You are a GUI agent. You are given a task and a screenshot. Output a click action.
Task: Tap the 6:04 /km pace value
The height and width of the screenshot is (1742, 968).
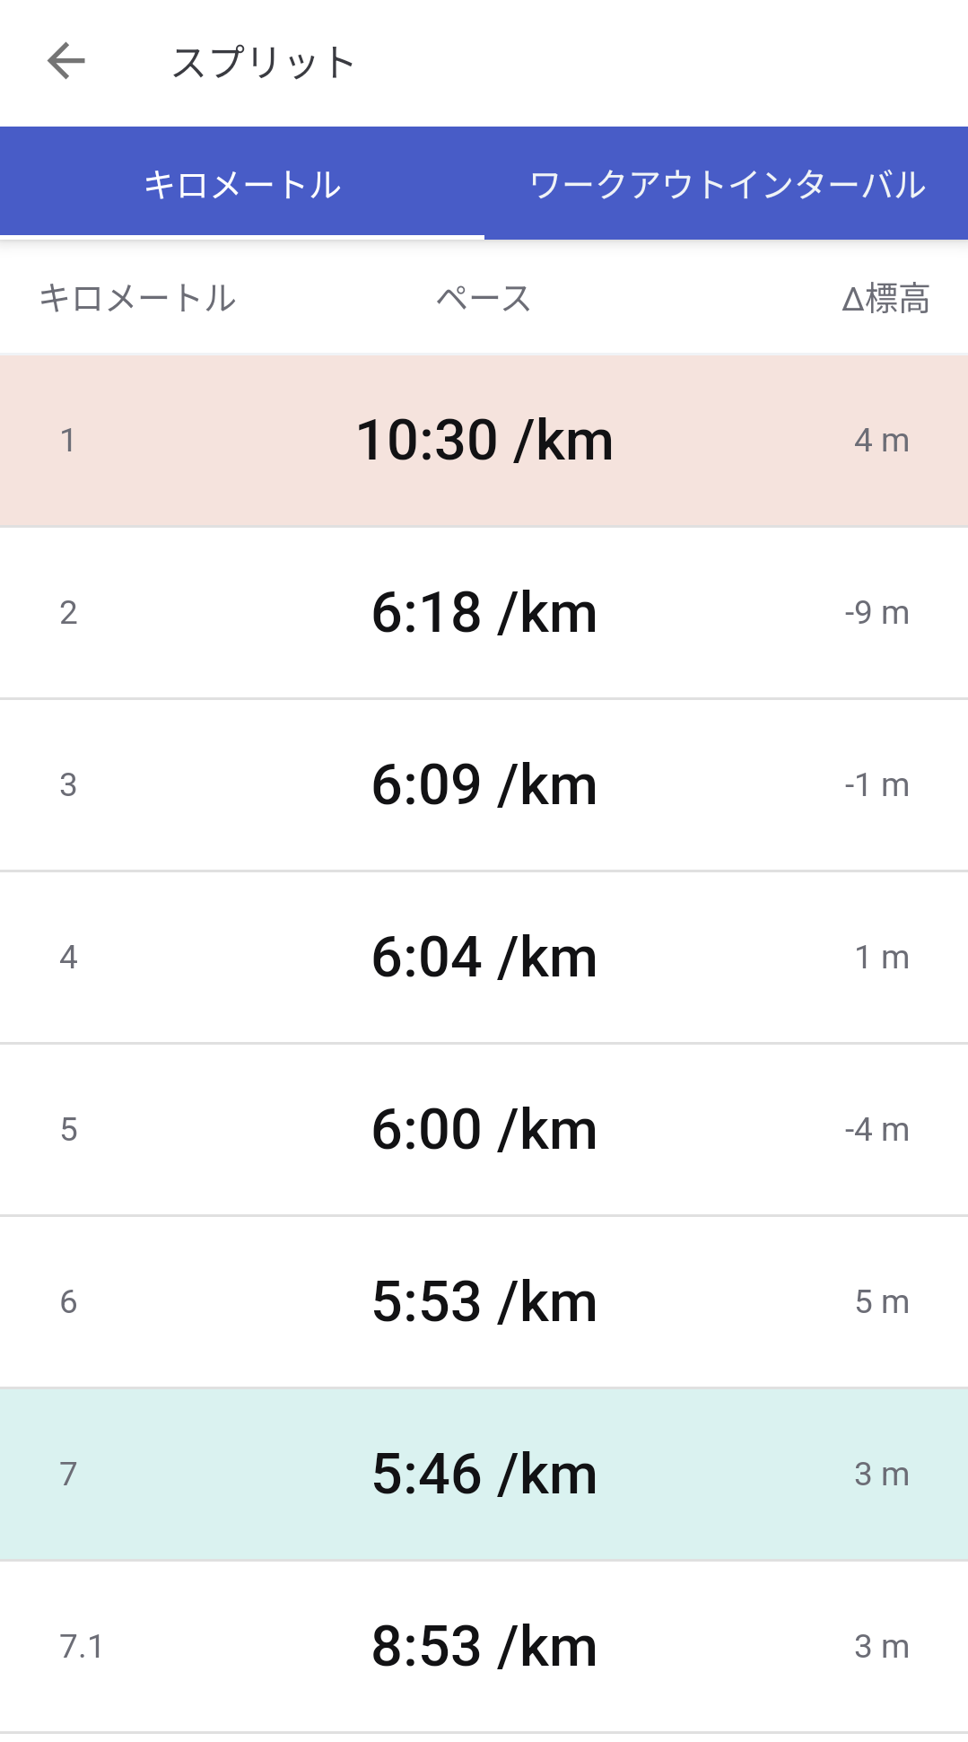[484, 957]
